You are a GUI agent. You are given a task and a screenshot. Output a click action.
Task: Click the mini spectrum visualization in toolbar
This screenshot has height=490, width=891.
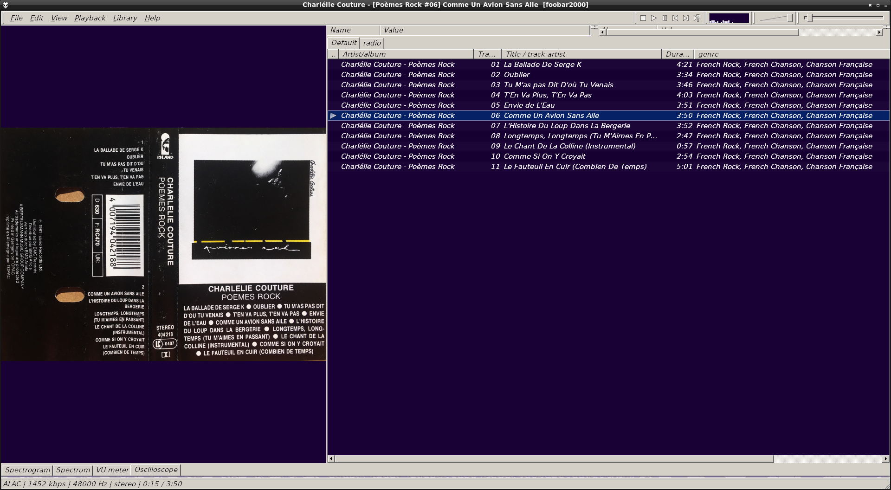pos(729,18)
